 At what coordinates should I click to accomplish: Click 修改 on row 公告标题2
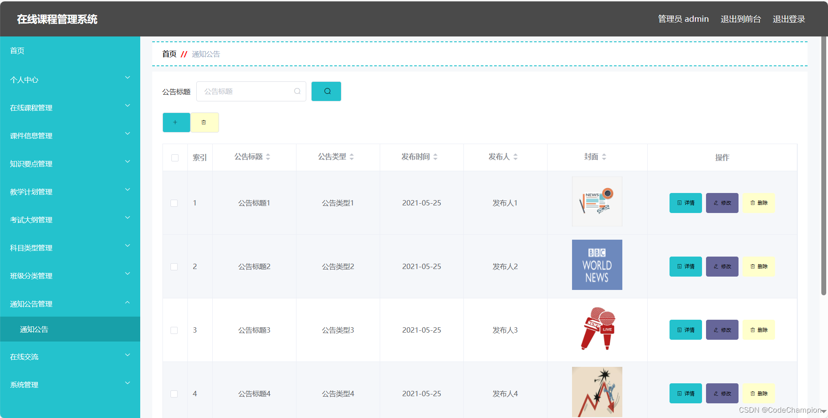point(722,266)
